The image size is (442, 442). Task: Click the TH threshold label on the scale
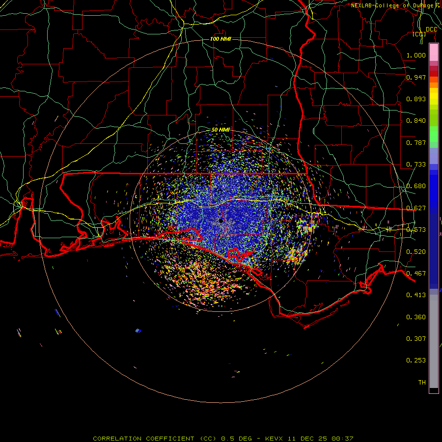click(x=422, y=383)
